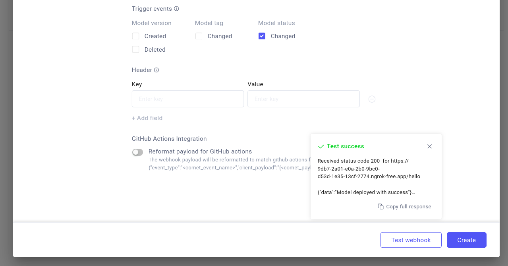Click the Header info icon
The width and height of the screenshot is (508, 266).
point(156,70)
